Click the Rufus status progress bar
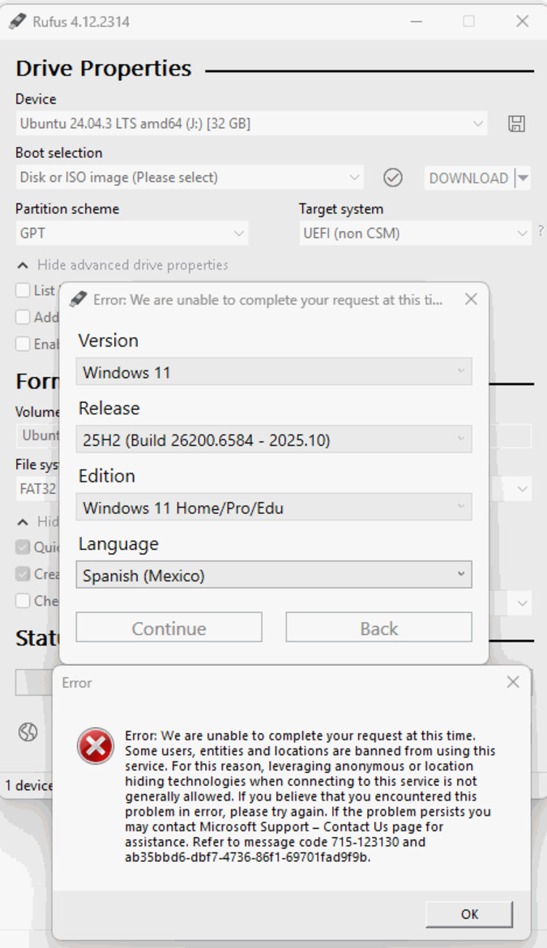Image resolution: width=547 pixels, height=948 pixels. point(34,683)
